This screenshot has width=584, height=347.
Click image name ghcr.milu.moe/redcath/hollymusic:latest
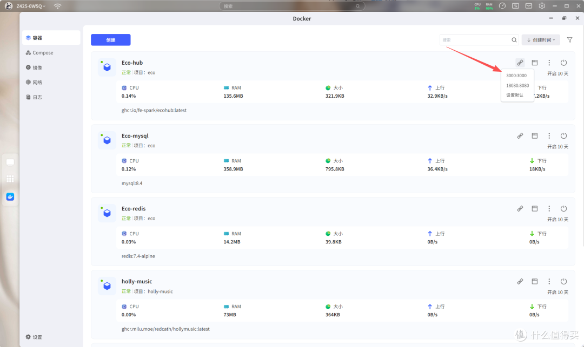point(165,329)
